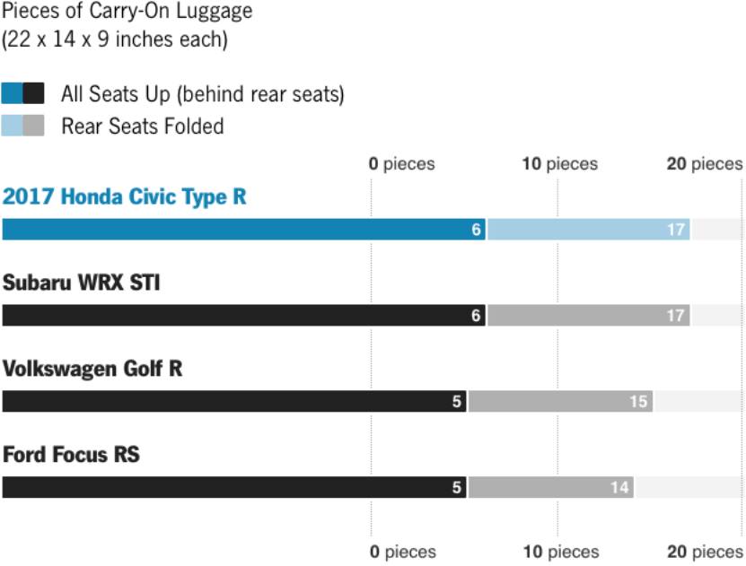746x566 pixels.
Task: Click the 'Subaru WRX STI' label
Action: (x=82, y=283)
